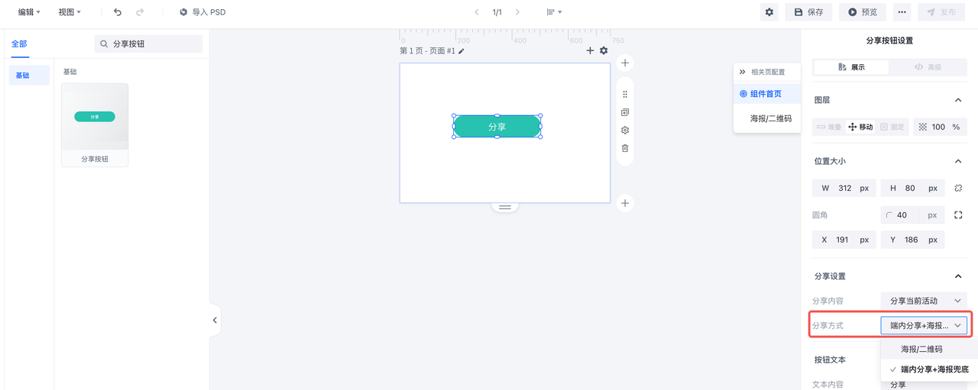Switch to the 全部 tab

19,44
